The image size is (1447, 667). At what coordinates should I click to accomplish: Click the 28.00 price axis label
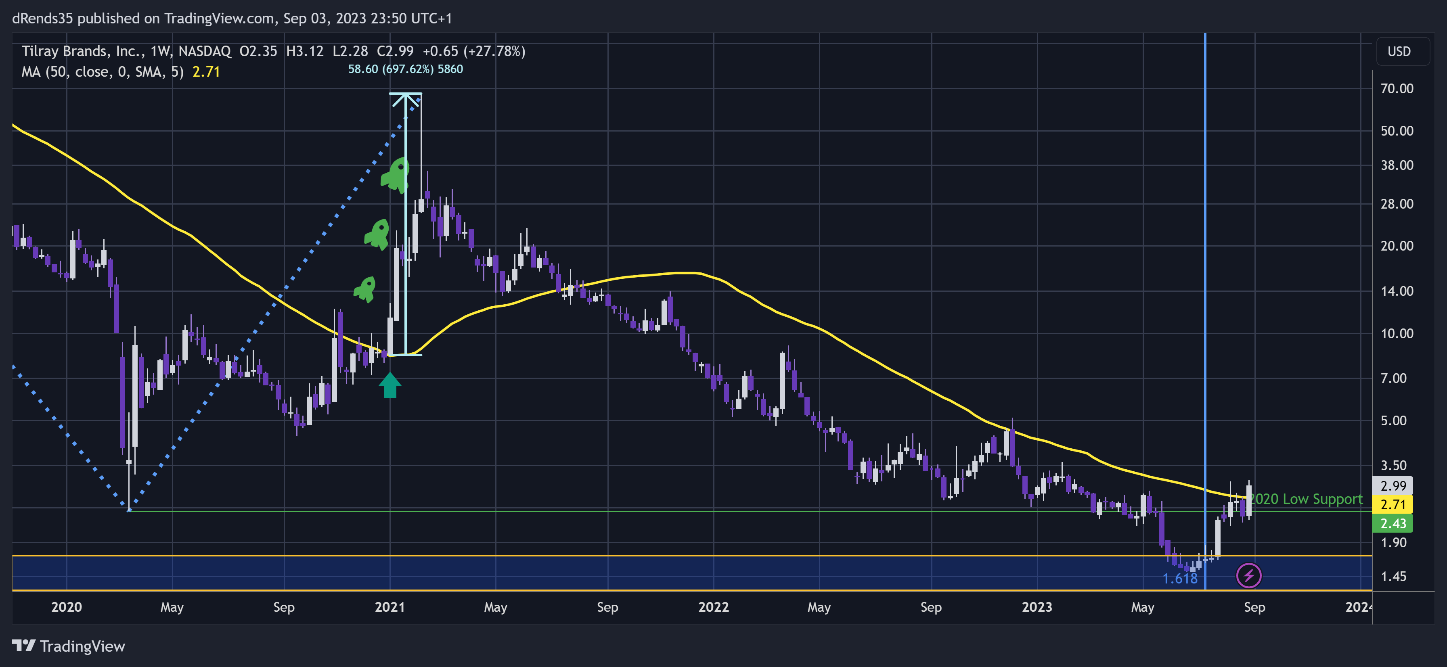pyautogui.click(x=1397, y=204)
